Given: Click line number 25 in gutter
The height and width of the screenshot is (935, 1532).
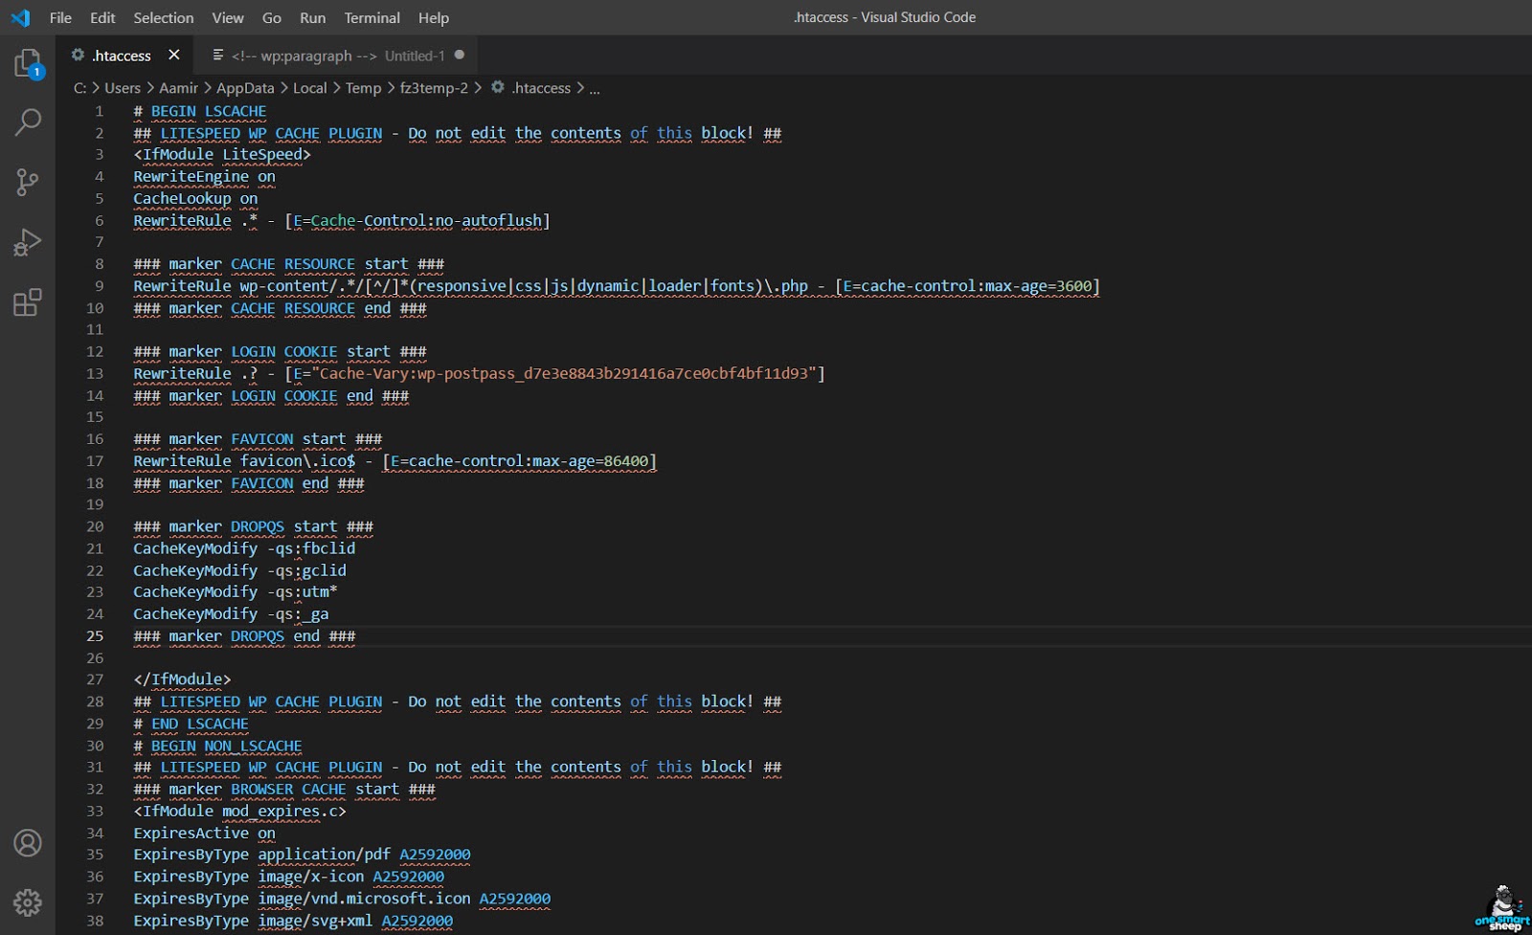Looking at the screenshot, I should [x=95, y=635].
